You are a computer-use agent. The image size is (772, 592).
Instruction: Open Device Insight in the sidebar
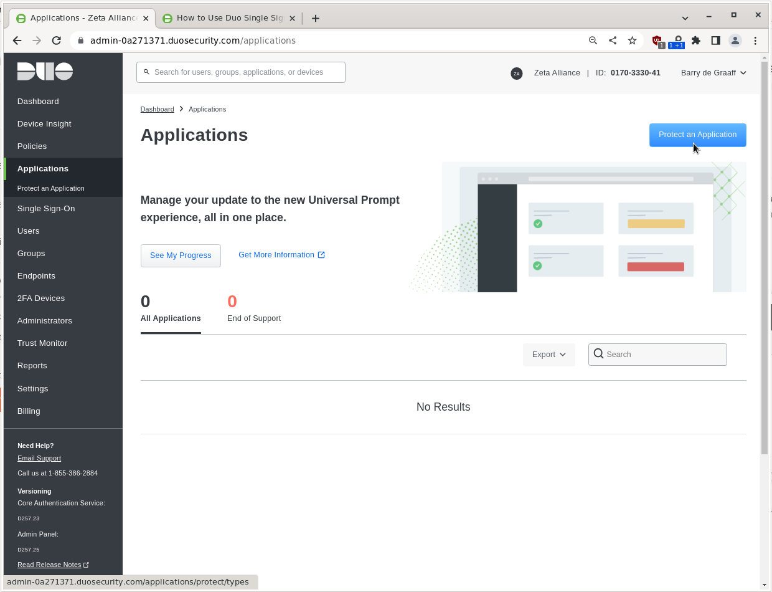click(x=44, y=123)
